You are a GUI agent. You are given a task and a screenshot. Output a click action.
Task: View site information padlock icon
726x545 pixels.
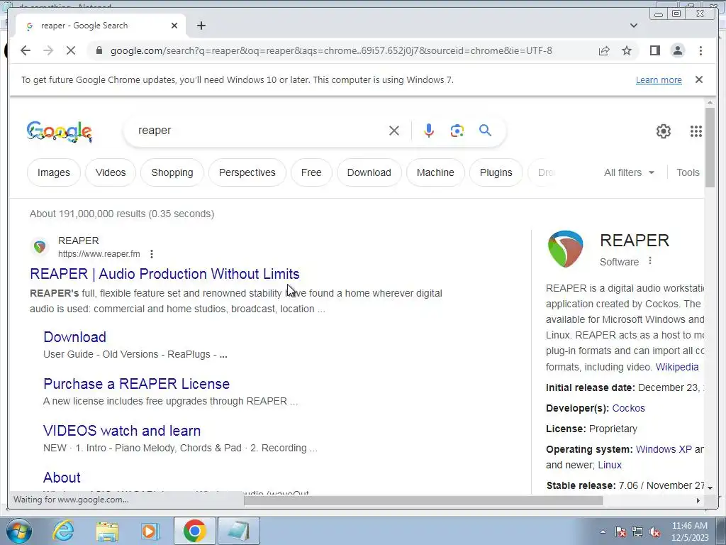(99, 50)
